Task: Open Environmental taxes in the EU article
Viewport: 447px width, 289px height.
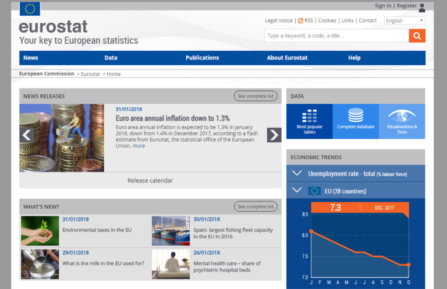Action: coord(97,230)
